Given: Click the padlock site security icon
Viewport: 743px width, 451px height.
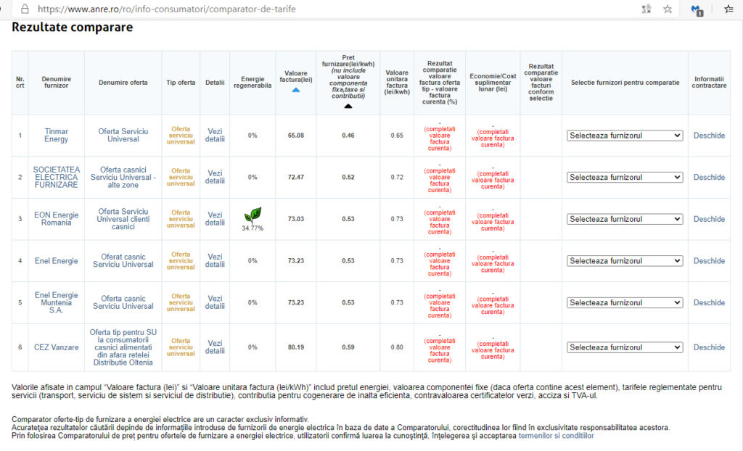Looking at the screenshot, I should click(x=25, y=9).
